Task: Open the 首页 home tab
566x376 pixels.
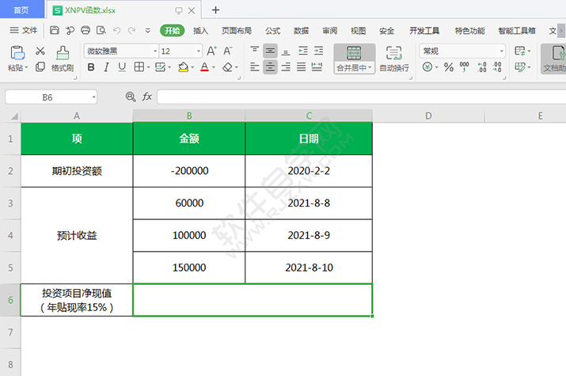Action: [x=21, y=9]
